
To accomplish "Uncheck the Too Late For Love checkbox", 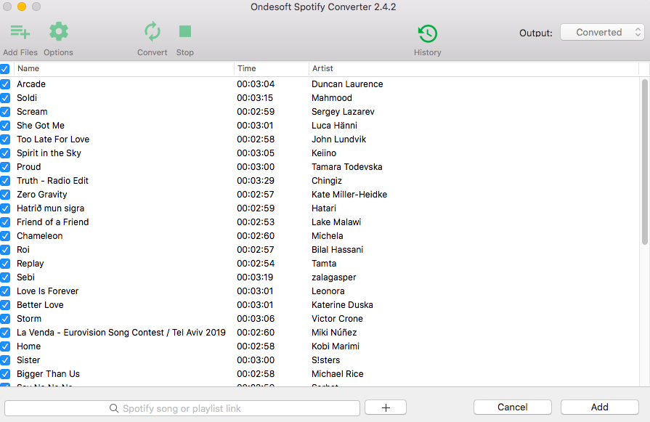I will (x=5, y=139).
